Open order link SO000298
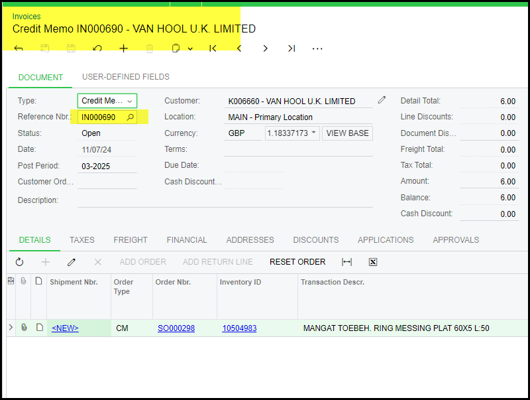530x400 pixels. 176,328
